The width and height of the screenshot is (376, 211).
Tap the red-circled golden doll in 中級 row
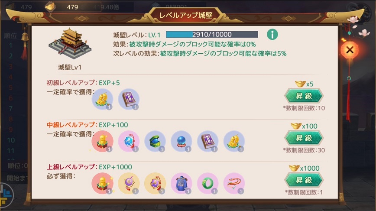click(x=102, y=142)
